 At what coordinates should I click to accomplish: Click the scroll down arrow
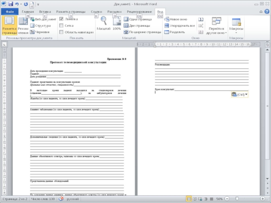(267, 179)
